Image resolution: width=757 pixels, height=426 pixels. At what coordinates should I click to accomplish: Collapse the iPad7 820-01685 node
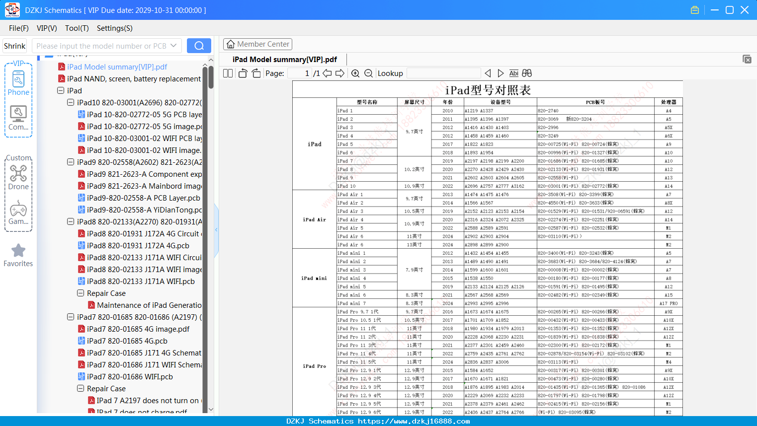pyautogui.click(x=71, y=317)
